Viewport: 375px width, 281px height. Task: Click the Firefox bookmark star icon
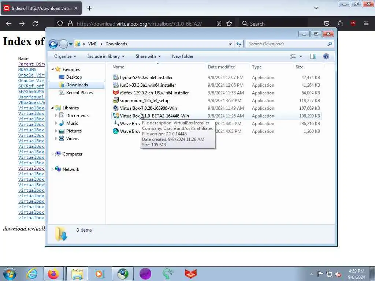pyautogui.click(x=229, y=23)
